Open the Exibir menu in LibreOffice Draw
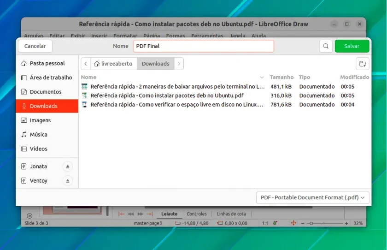This screenshot has height=250, width=387. [78, 36]
